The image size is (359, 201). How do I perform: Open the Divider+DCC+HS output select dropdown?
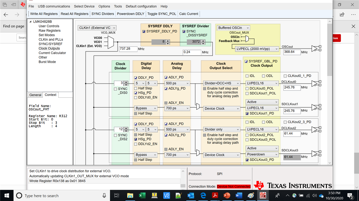coord(221,83)
